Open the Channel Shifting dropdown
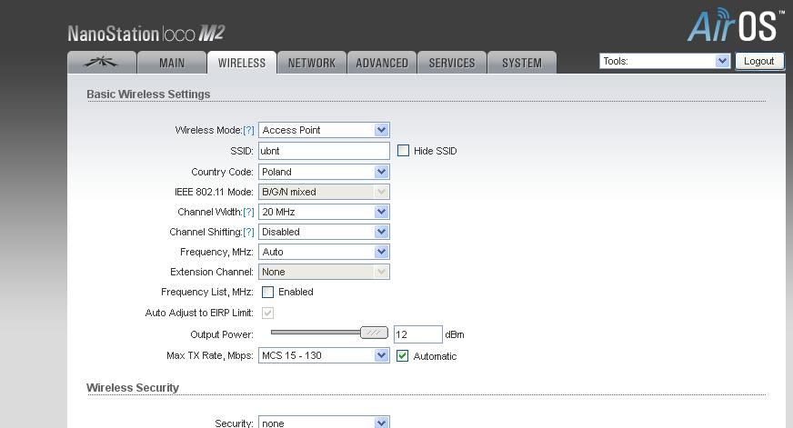 tap(324, 232)
